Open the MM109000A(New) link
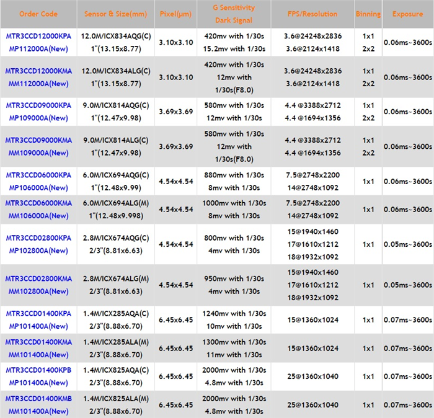 (x=38, y=153)
